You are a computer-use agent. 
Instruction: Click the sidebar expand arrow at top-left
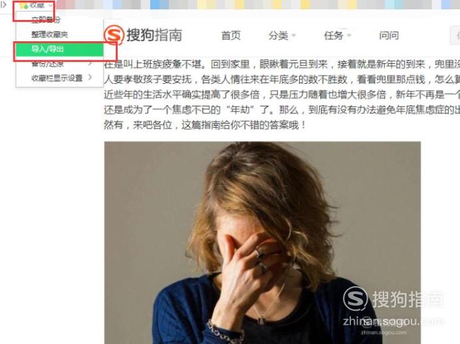[x=3, y=4]
